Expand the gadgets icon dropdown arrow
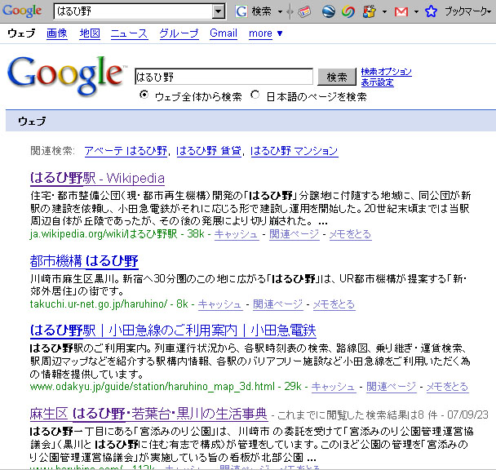496x470 pixels. (x=384, y=11)
